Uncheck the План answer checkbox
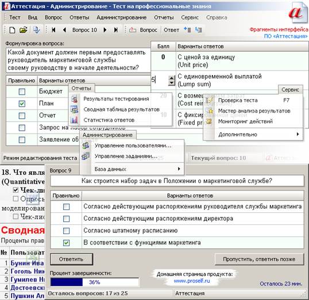309x300 pixels. [x=22, y=104]
